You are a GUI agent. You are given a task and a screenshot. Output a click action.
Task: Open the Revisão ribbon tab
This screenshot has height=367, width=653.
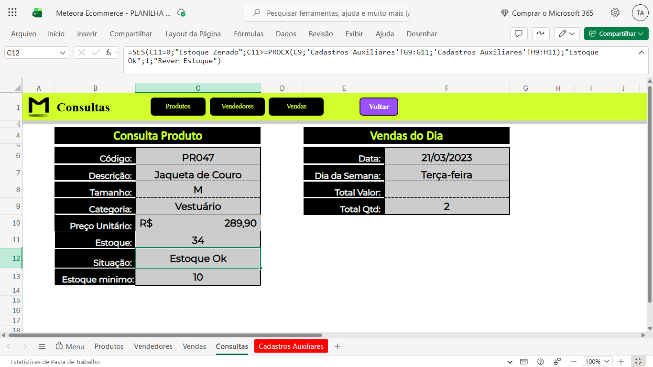[x=321, y=34]
